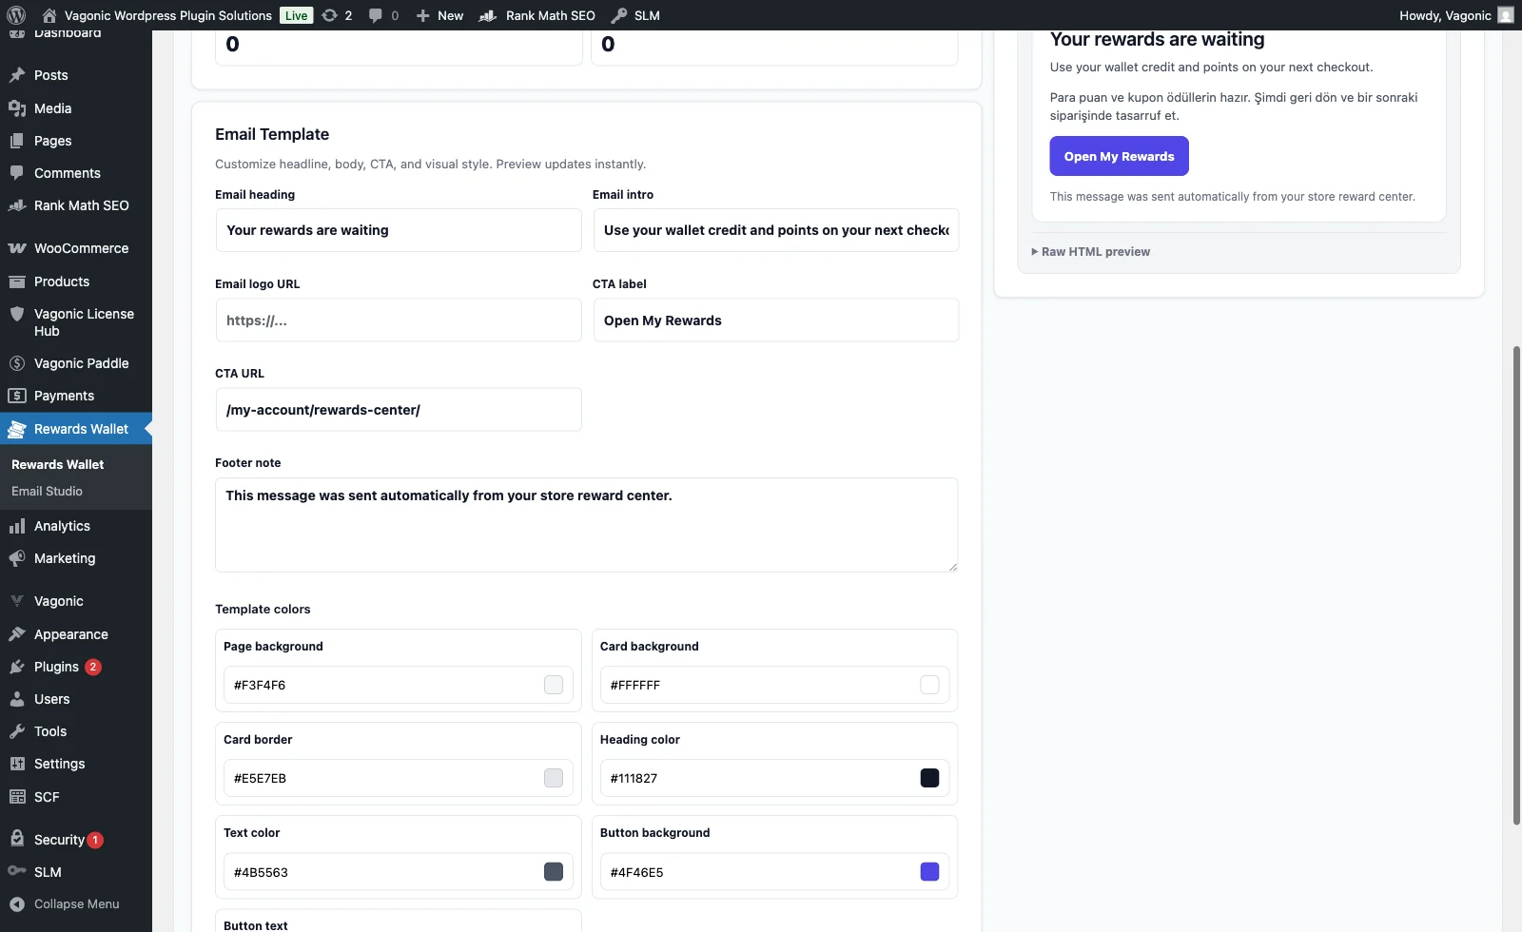The width and height of the screenshot is (1522, 932).
Task: Open the New content menu
Action: (x=439, y=15)
